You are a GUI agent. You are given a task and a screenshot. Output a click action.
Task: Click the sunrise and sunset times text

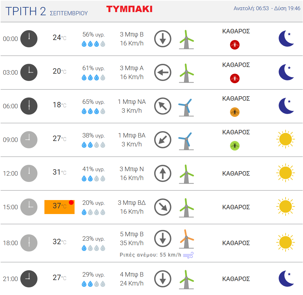pos(267,8)
